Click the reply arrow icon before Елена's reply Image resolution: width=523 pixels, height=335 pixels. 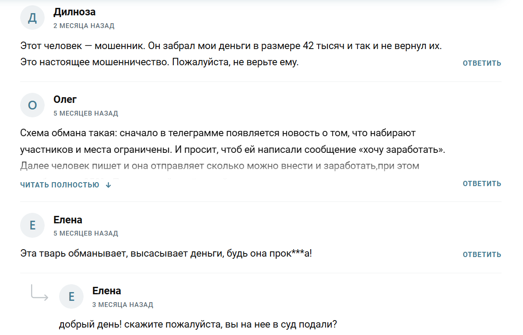[39, 296]
